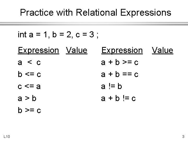Select the expression "b <= c"
This screenshot has width=188, height=141.
coord(29,74)
